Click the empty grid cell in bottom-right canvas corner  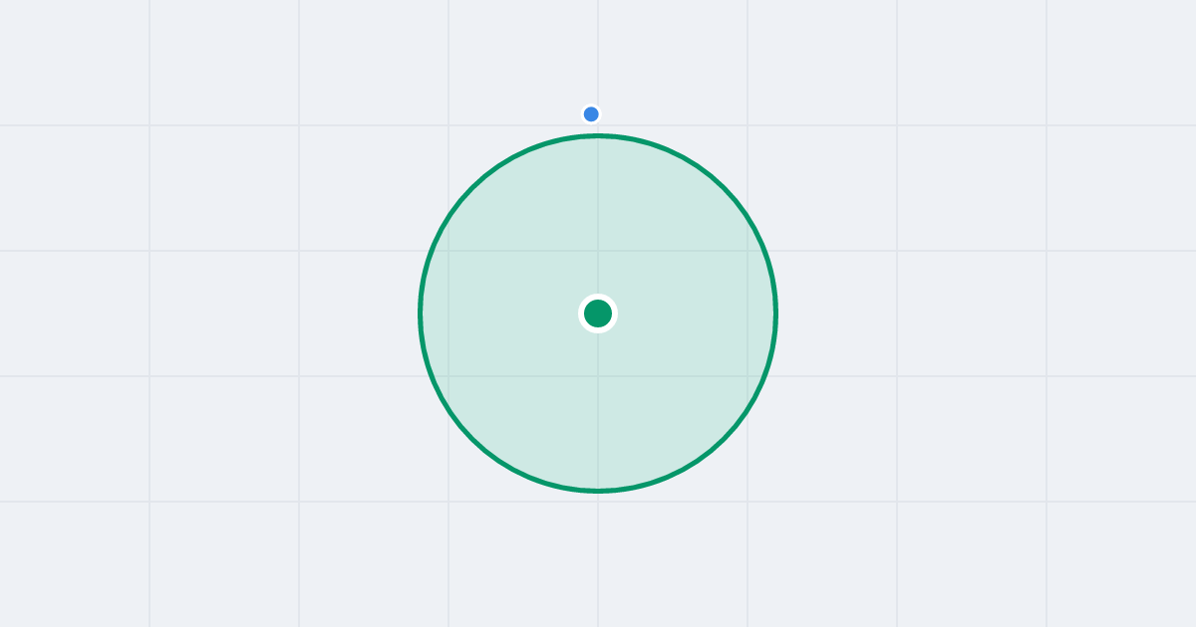pyautogui.click(x=1121, y=564)
